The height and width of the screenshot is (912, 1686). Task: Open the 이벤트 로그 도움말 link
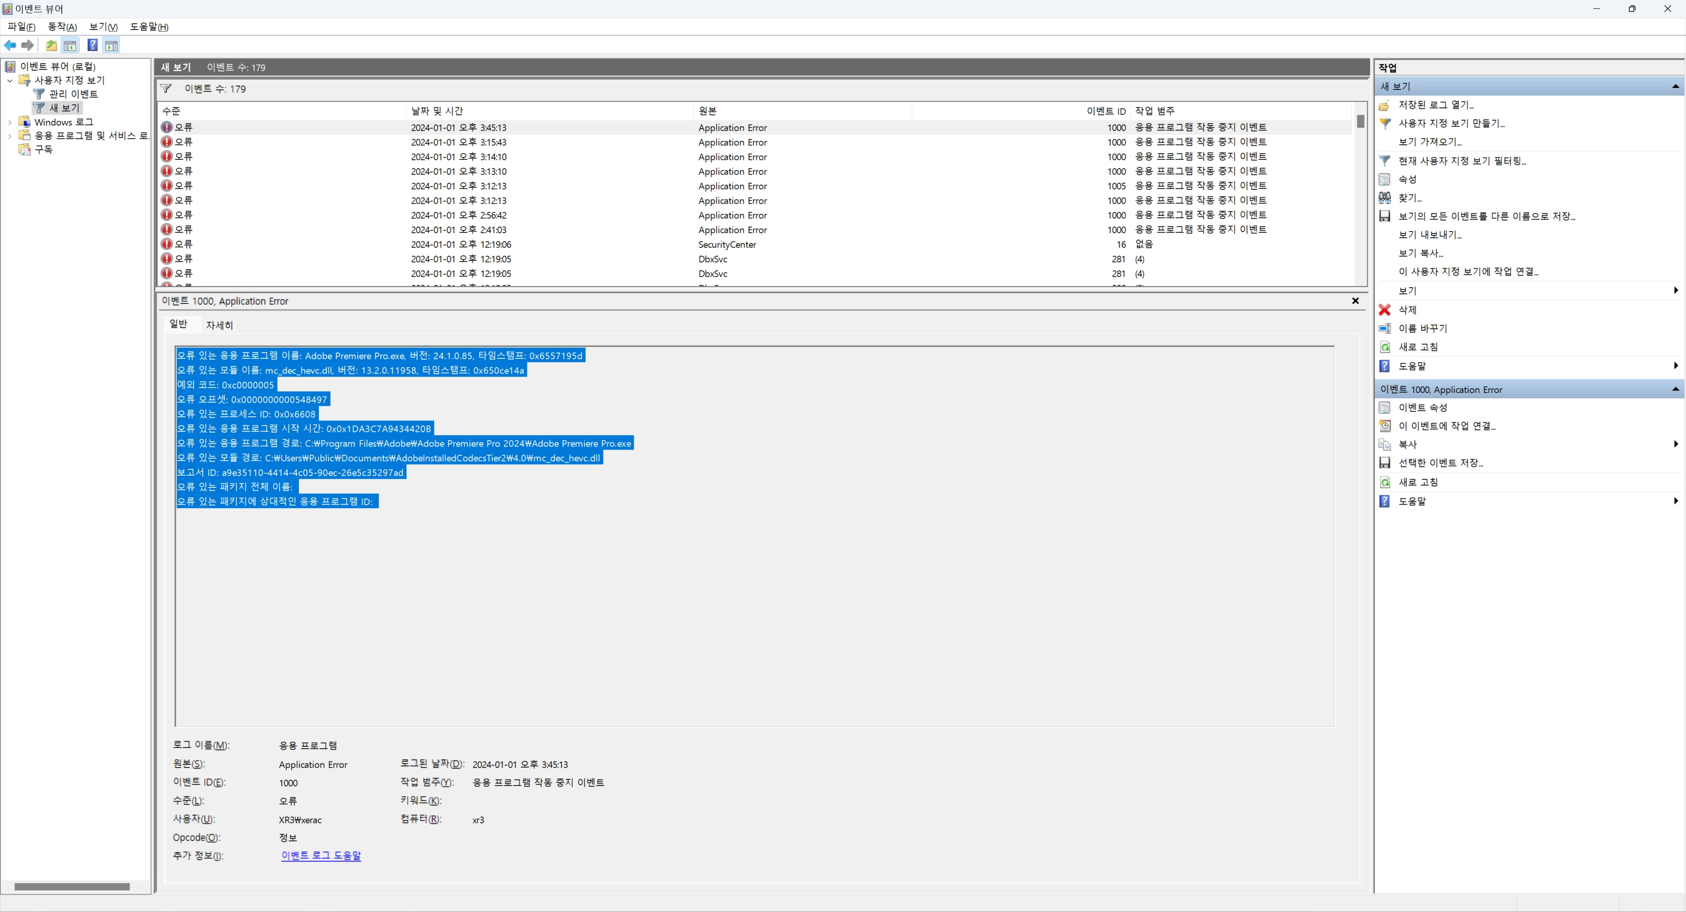tap(321, 856)
